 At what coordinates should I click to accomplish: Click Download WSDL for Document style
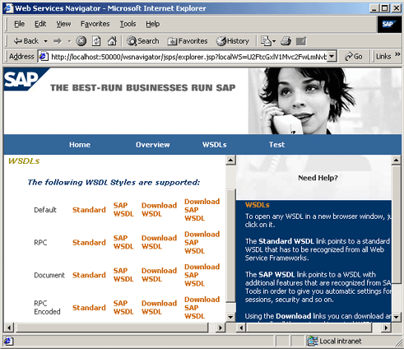[x=159, y=275]
